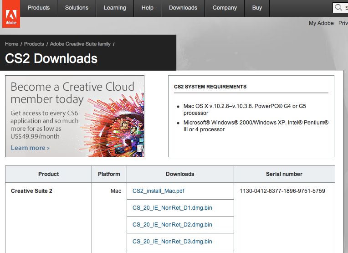Open the Buy menu
Screen dimensions: 348x253
(x=257, y=8)
